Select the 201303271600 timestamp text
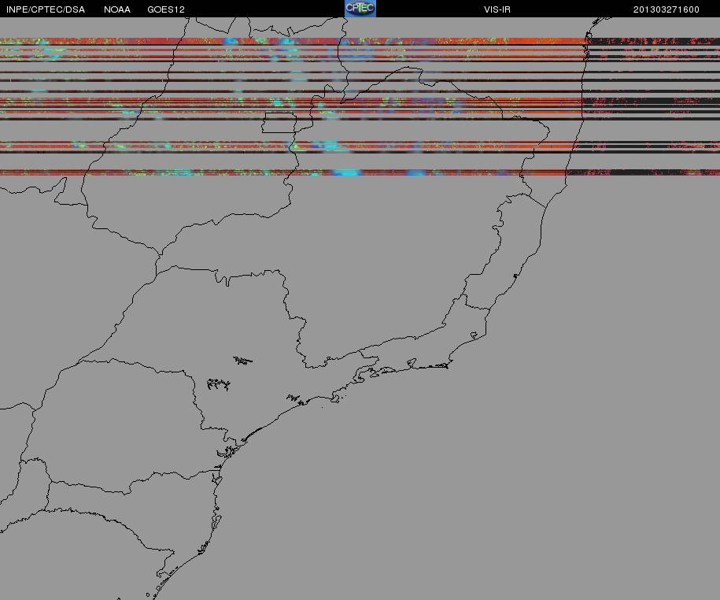The width and height of the screenshot is (720, 600). [666, 9]
